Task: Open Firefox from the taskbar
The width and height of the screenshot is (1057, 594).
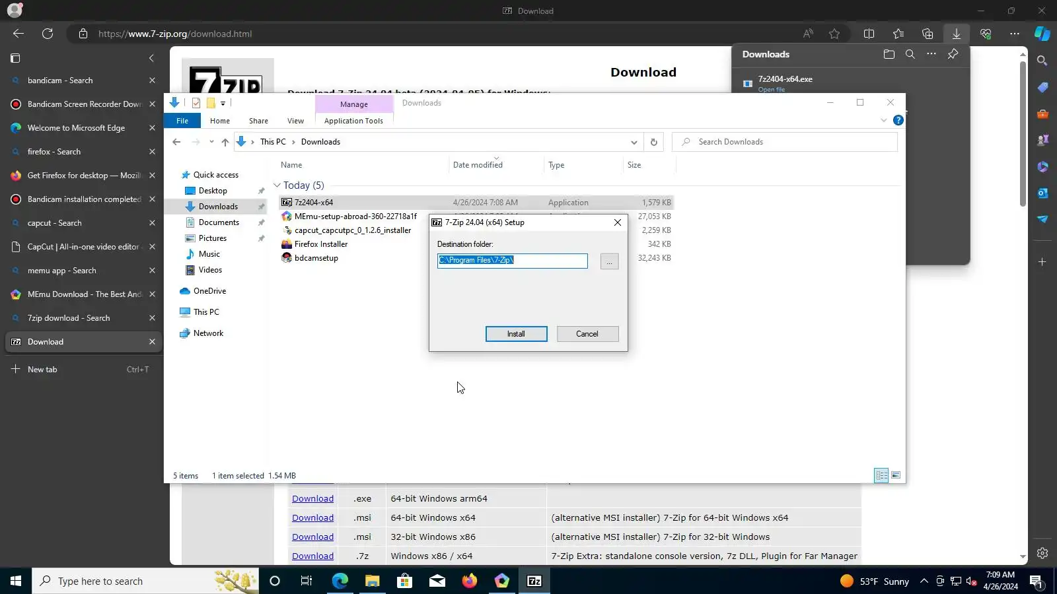Action: tap(470, 581)
